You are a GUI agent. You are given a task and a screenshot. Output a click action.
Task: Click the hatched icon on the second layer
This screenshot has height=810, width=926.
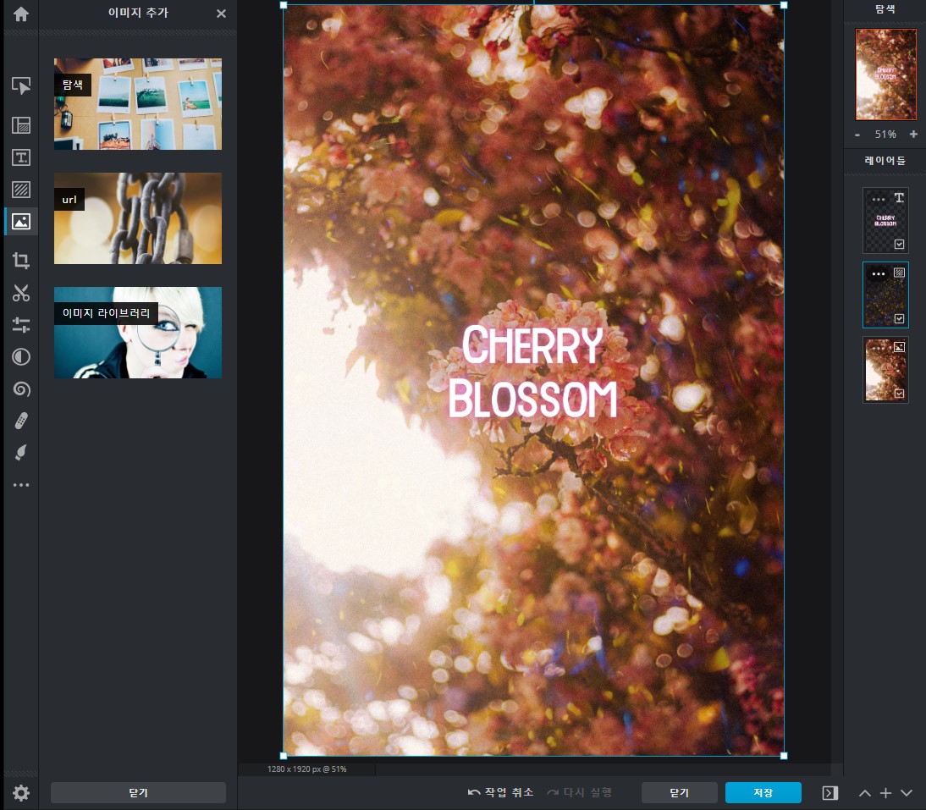(x=899, y=273)
